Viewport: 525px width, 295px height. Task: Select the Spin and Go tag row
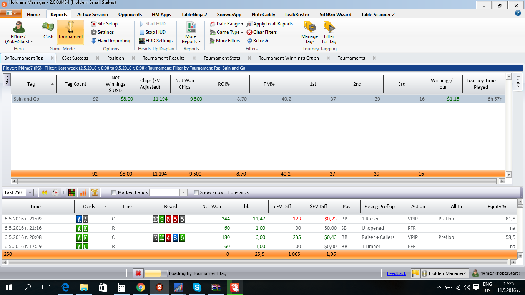258,99
